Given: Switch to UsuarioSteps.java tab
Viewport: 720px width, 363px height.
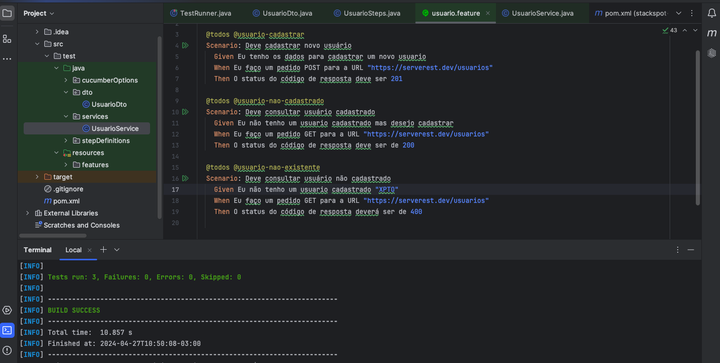Looking at the screenshot, I should (x=367, y=13).
